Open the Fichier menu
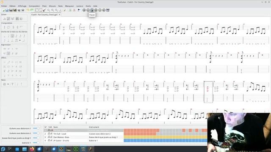 pos(4,6)
